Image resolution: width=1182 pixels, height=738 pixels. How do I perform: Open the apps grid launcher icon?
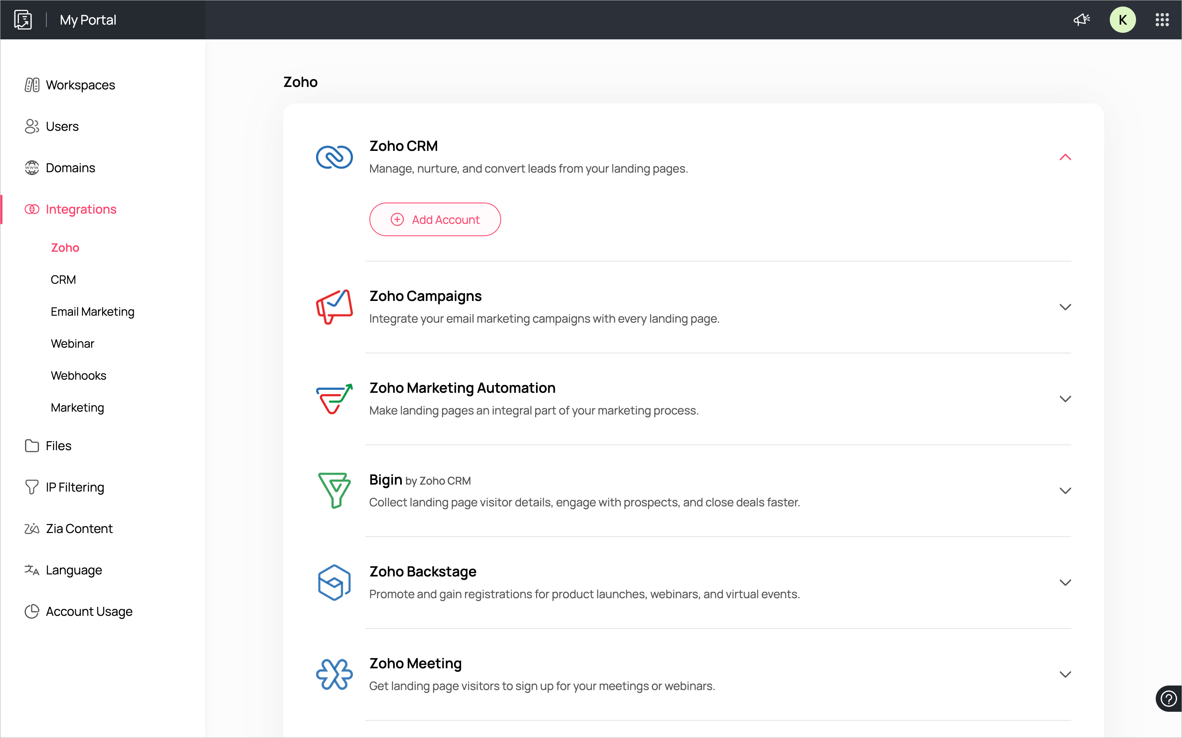coord(1162,20)
